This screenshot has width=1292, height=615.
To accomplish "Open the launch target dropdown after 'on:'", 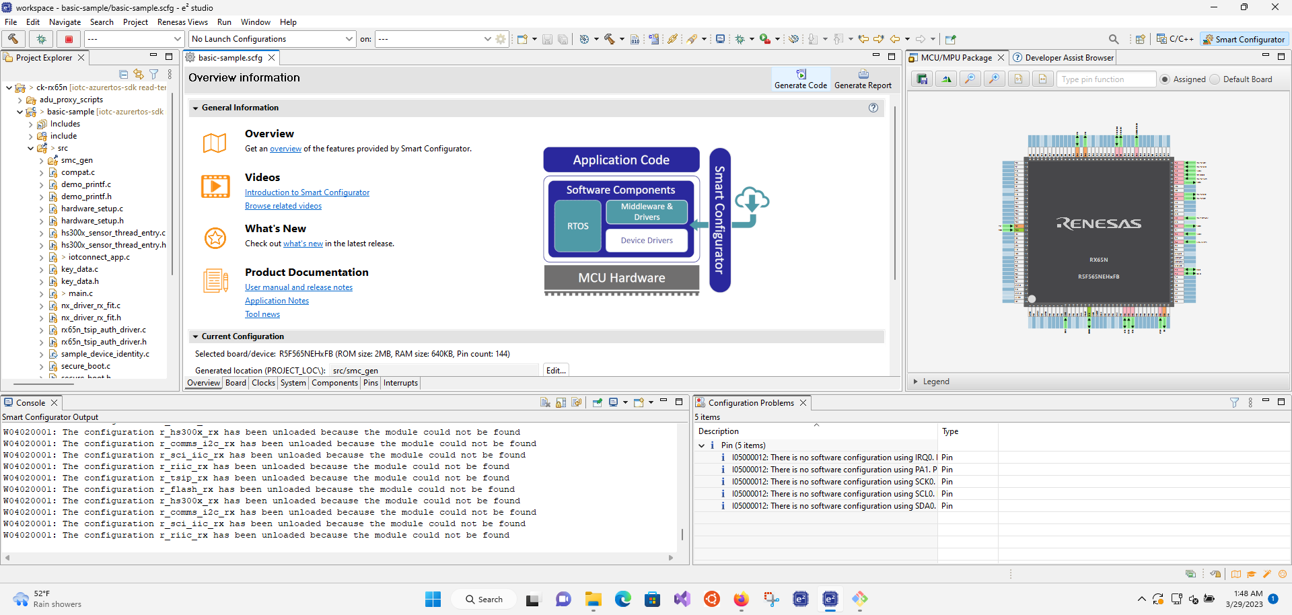I will pos(434,39).
